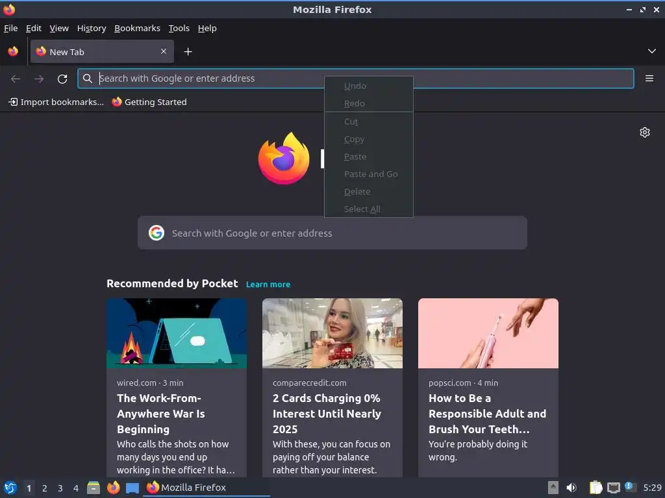Screen dimensions: 665x498
Task: Switch to workspace 2 in taskbar
Action: coord(45,488)
